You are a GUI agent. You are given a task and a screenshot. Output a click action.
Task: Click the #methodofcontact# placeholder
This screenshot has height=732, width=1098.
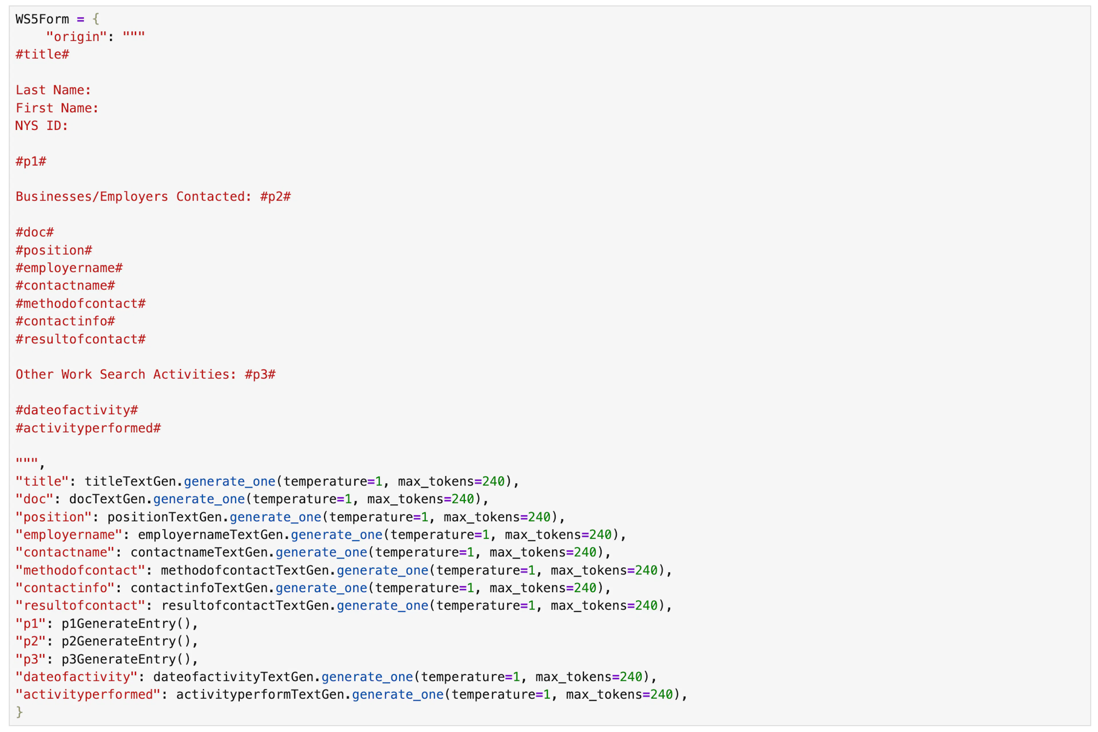click(80, 303)
